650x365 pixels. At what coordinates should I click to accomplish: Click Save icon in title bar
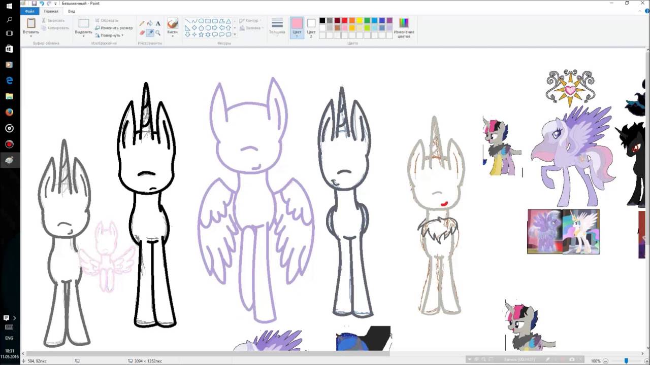point(34,3)
